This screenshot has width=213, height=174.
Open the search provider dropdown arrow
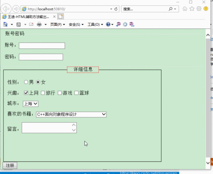tap(175, 9)
